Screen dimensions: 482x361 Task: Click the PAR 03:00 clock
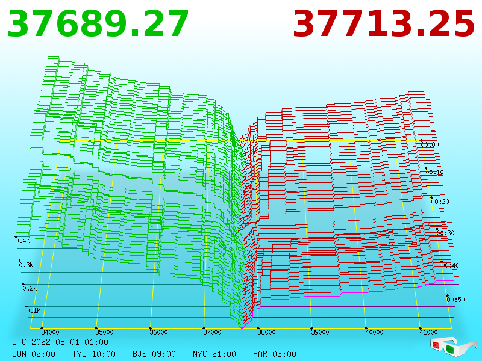point(275,354)
